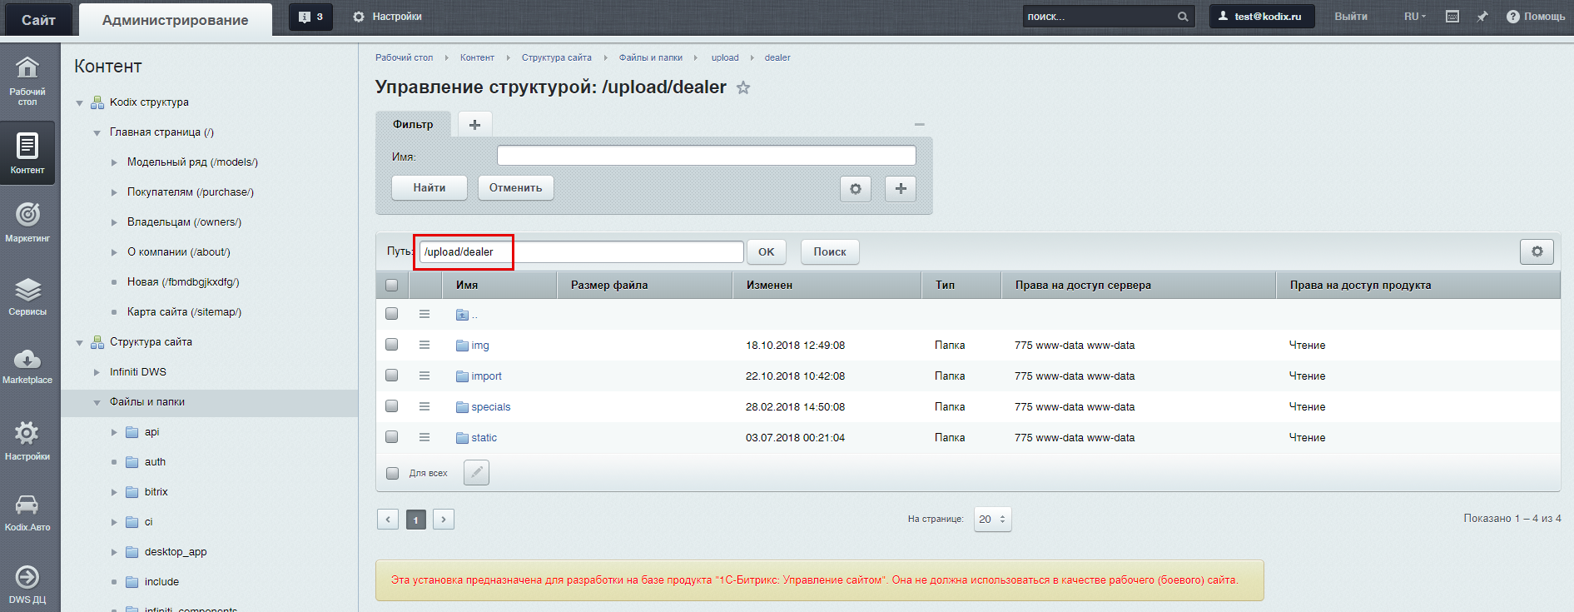This screenshot has height=612, width=1574.
Task: Switch to Администрирование tab
Action: click(x=176, y=20)
